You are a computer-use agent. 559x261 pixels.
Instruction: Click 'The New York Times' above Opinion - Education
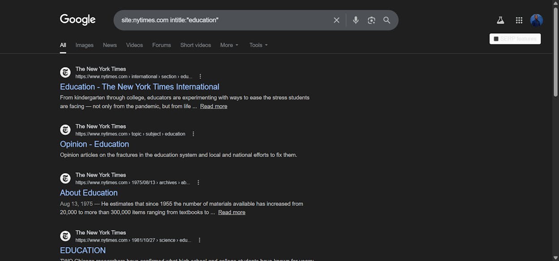coord(101,126)
